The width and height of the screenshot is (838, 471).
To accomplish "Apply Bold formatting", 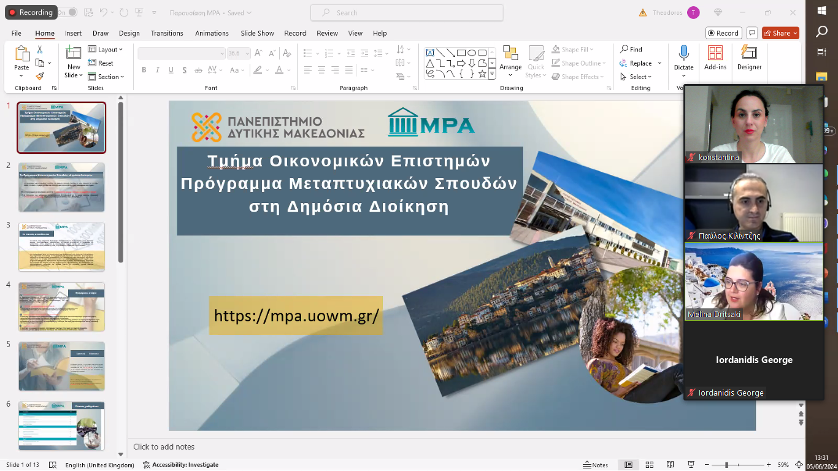I will click(x=144, y=70).
